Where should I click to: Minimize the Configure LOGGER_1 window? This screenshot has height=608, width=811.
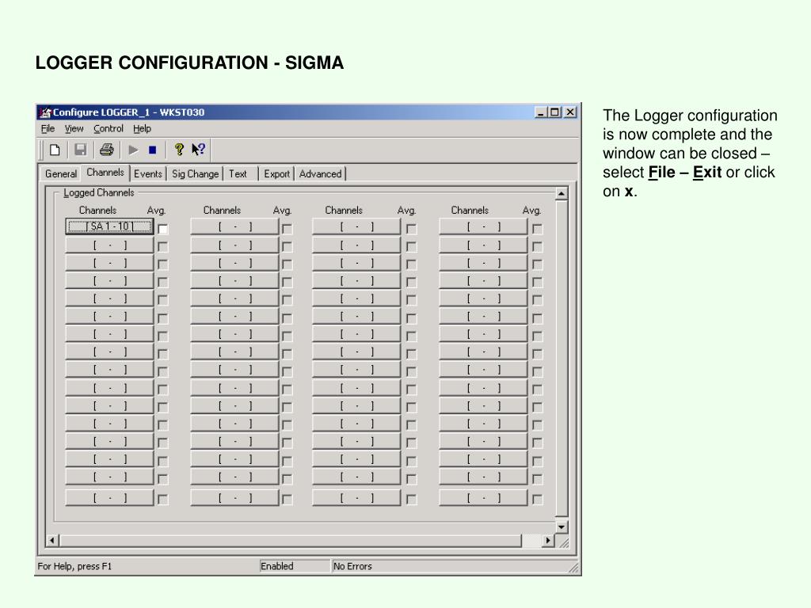click(541, 112)
